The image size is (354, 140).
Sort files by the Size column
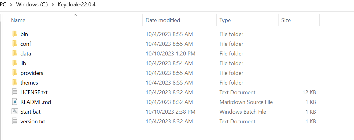click(x=286, y=20)
